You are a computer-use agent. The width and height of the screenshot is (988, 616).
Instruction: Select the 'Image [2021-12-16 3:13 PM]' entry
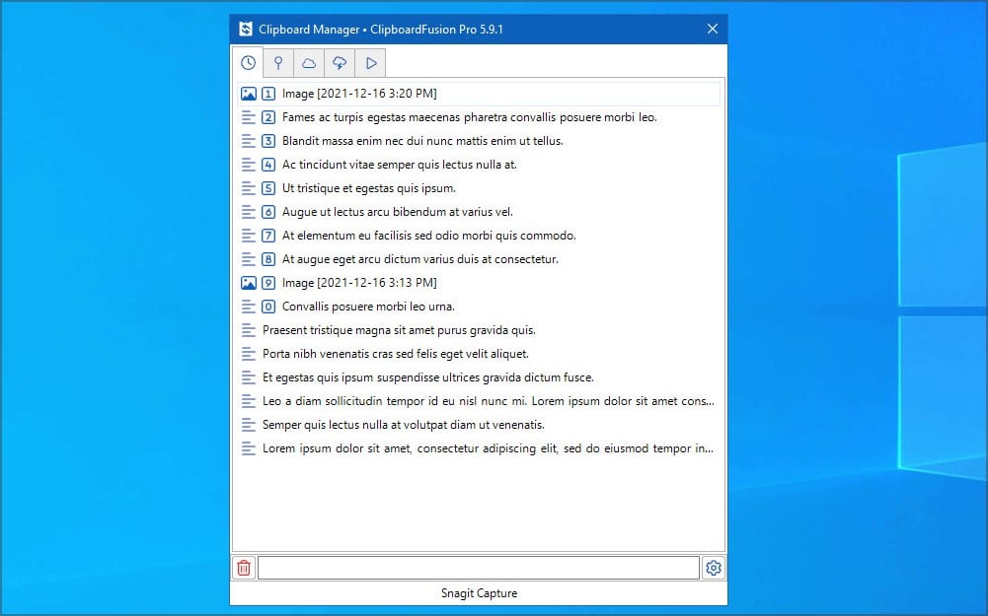tap(359, 283)
